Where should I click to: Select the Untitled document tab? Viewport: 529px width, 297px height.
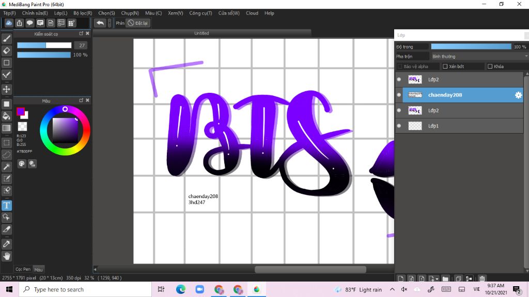pos(201,34)
